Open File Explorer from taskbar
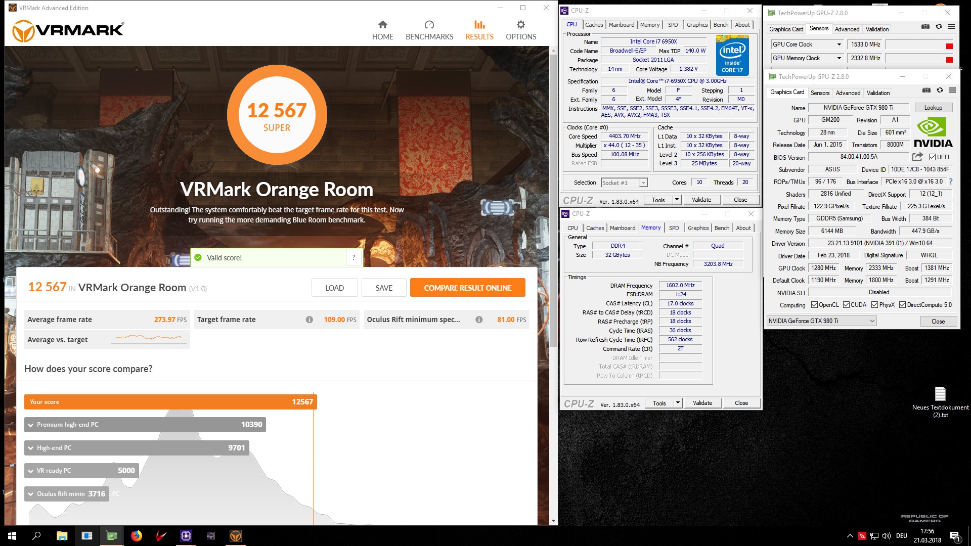 pos(62,536)
